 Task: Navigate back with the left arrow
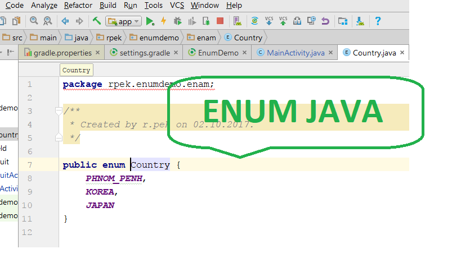(x=65, y=21)
